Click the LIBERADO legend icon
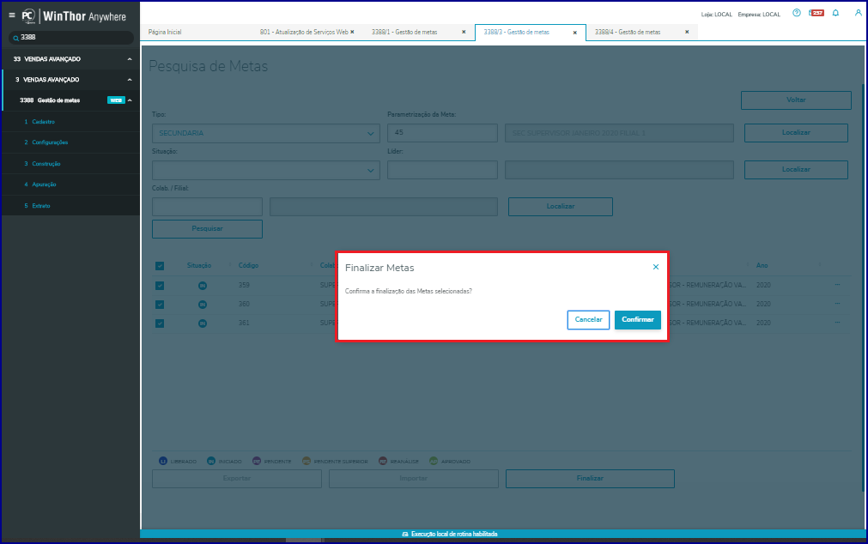The image size is (868, 544). [163, 461]
